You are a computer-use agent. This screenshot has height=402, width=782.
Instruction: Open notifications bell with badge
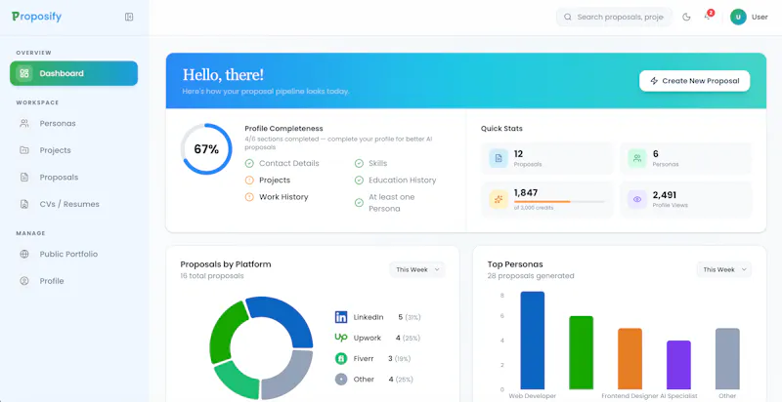[x=708, y=16]
